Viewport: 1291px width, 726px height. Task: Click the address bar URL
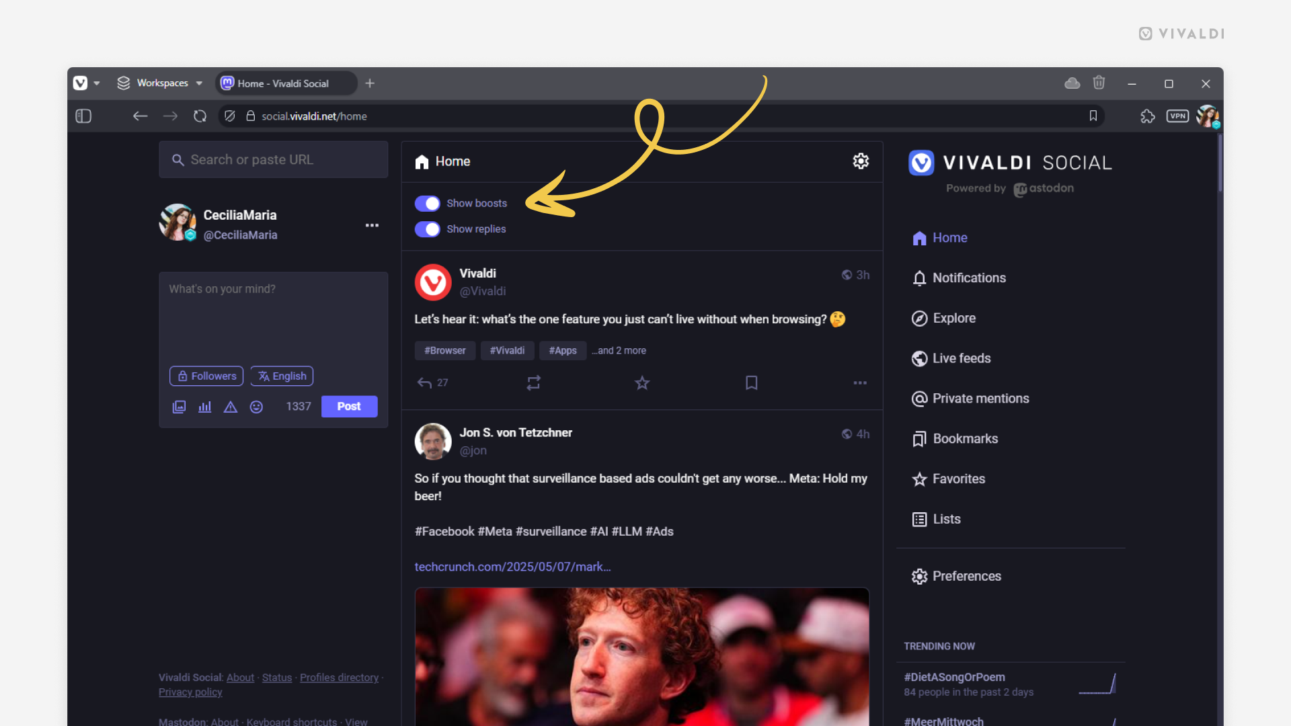tap(314, 116)
